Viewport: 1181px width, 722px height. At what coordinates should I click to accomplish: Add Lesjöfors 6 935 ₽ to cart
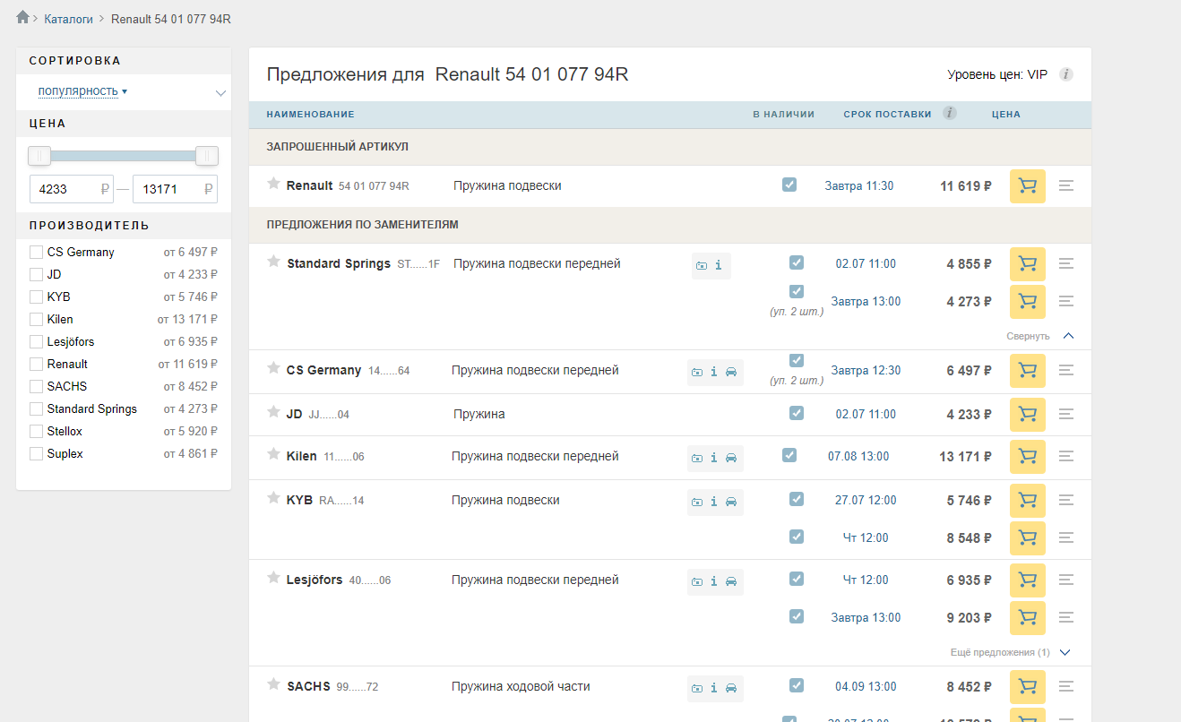[1028, 580]
